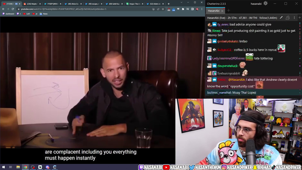Go forward in Chrome
This screenshot has height=170, width=302.
[8, 9]
